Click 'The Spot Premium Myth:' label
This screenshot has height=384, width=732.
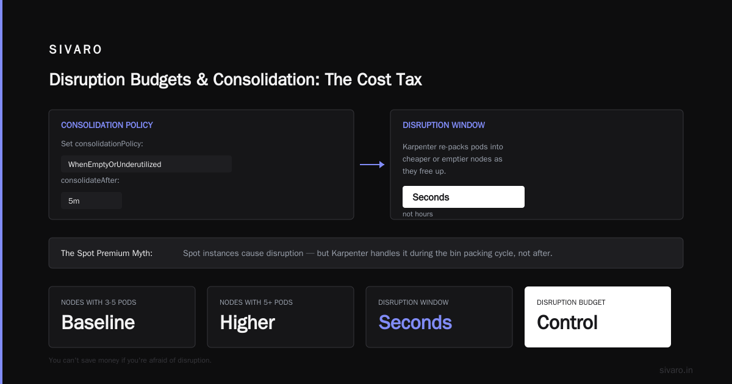[107, 253]
